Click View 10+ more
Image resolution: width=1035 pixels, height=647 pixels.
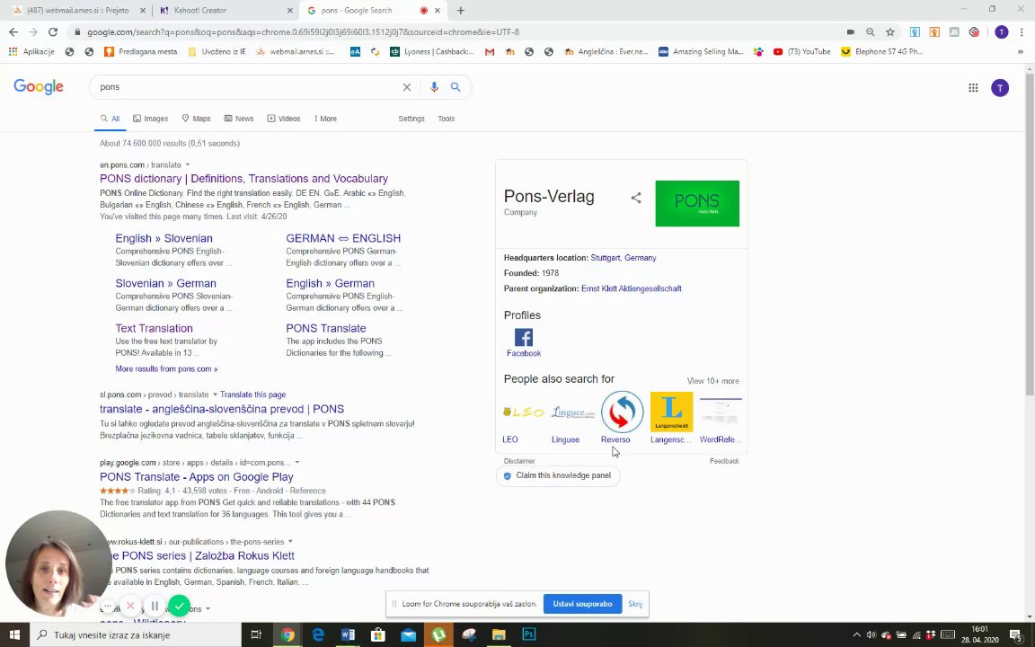[x=712, y=381]
